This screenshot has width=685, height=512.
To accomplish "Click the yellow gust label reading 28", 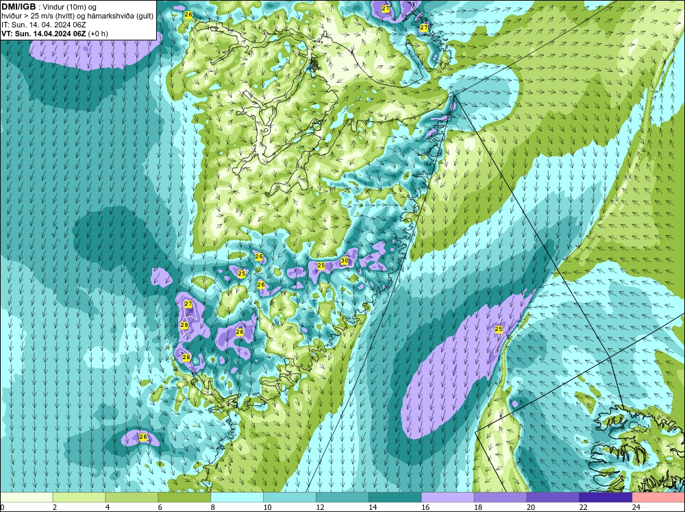I will coord(186,357).
